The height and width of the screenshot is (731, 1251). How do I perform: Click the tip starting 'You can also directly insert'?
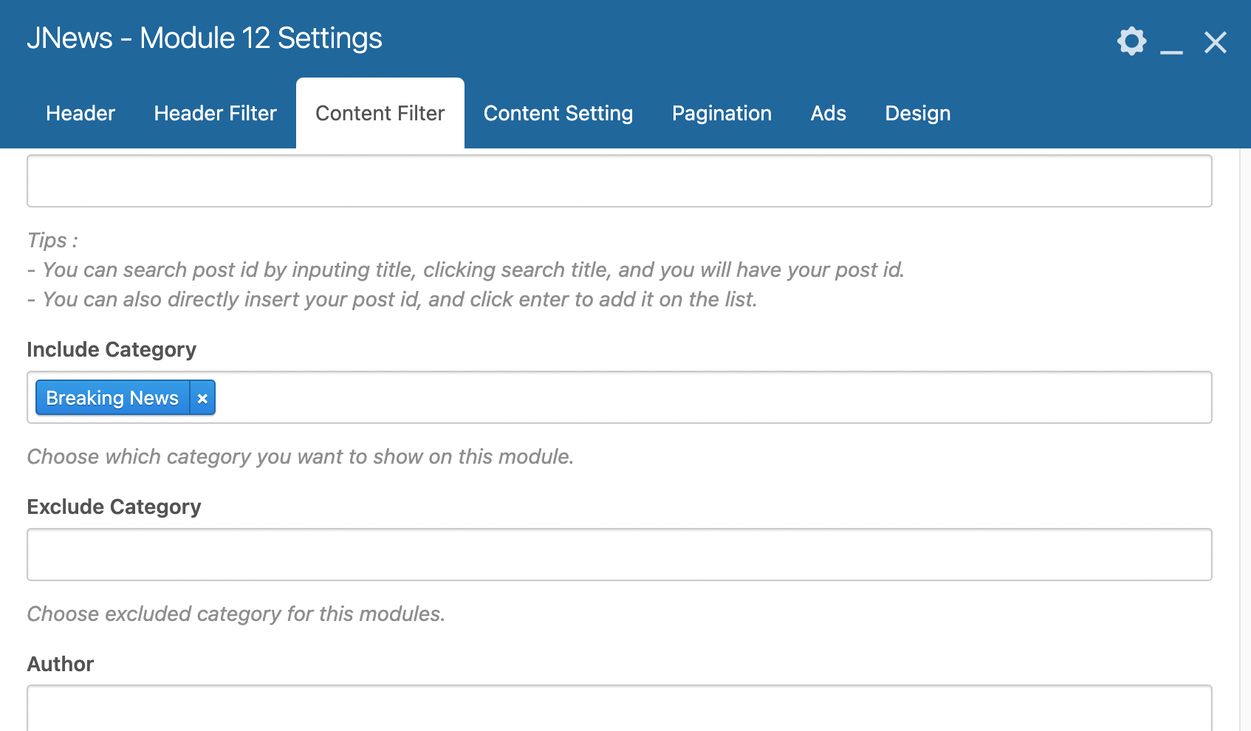393,300
